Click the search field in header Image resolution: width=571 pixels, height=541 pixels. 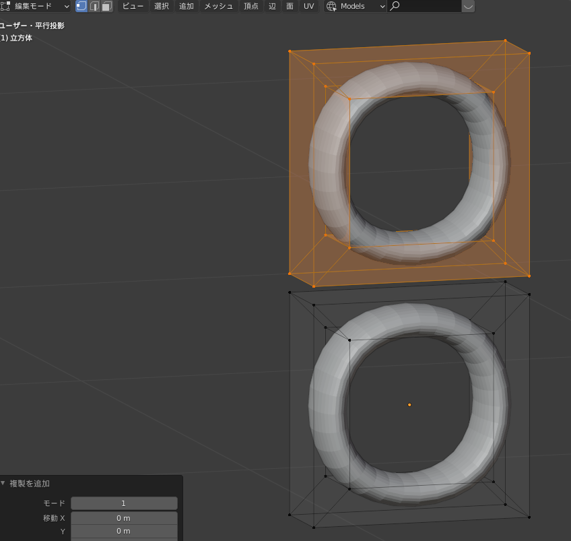(424, 6)
